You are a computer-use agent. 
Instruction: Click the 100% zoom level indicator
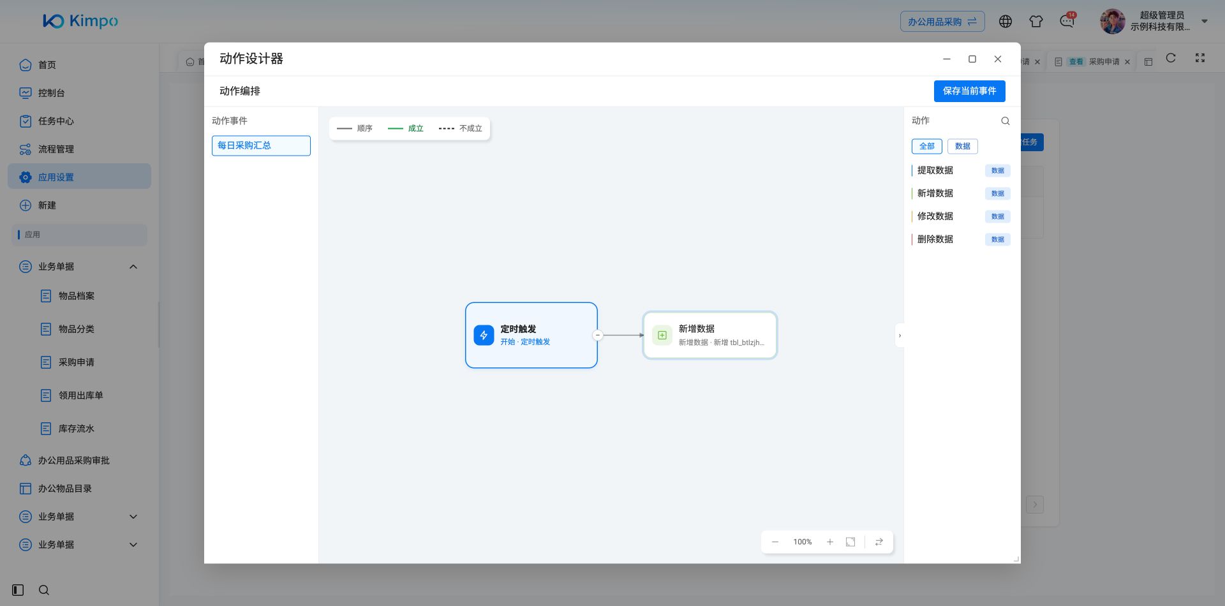(803, 542)
